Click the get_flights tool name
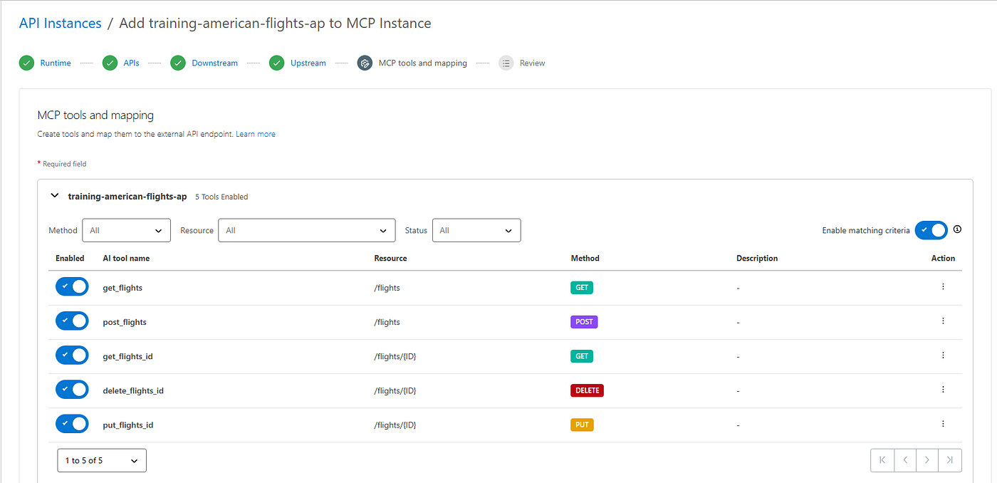This screenshot has width=997, height=483. coord(122,288)
